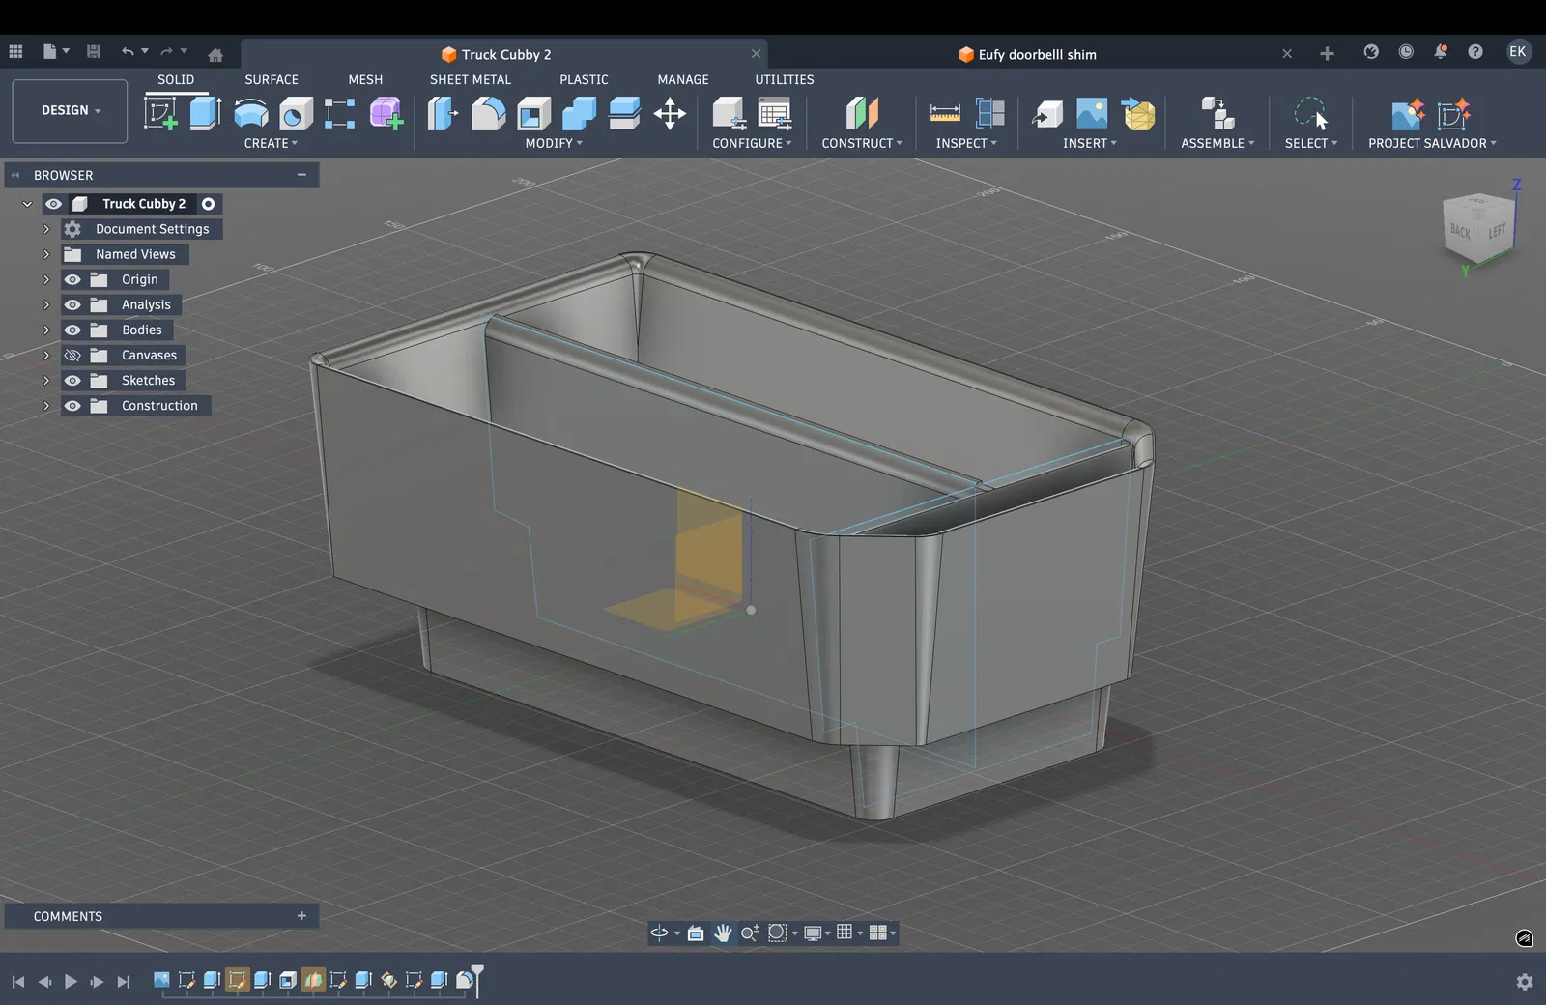Viewport: 1546px width, 1005px height.
Task: Open the DESIGN workspace dropdown
Action: [x=70, y=111]
